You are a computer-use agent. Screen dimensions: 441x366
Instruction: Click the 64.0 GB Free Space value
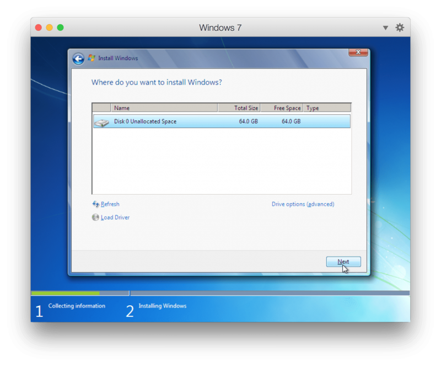pyautogui.click(x=291, y=121)
